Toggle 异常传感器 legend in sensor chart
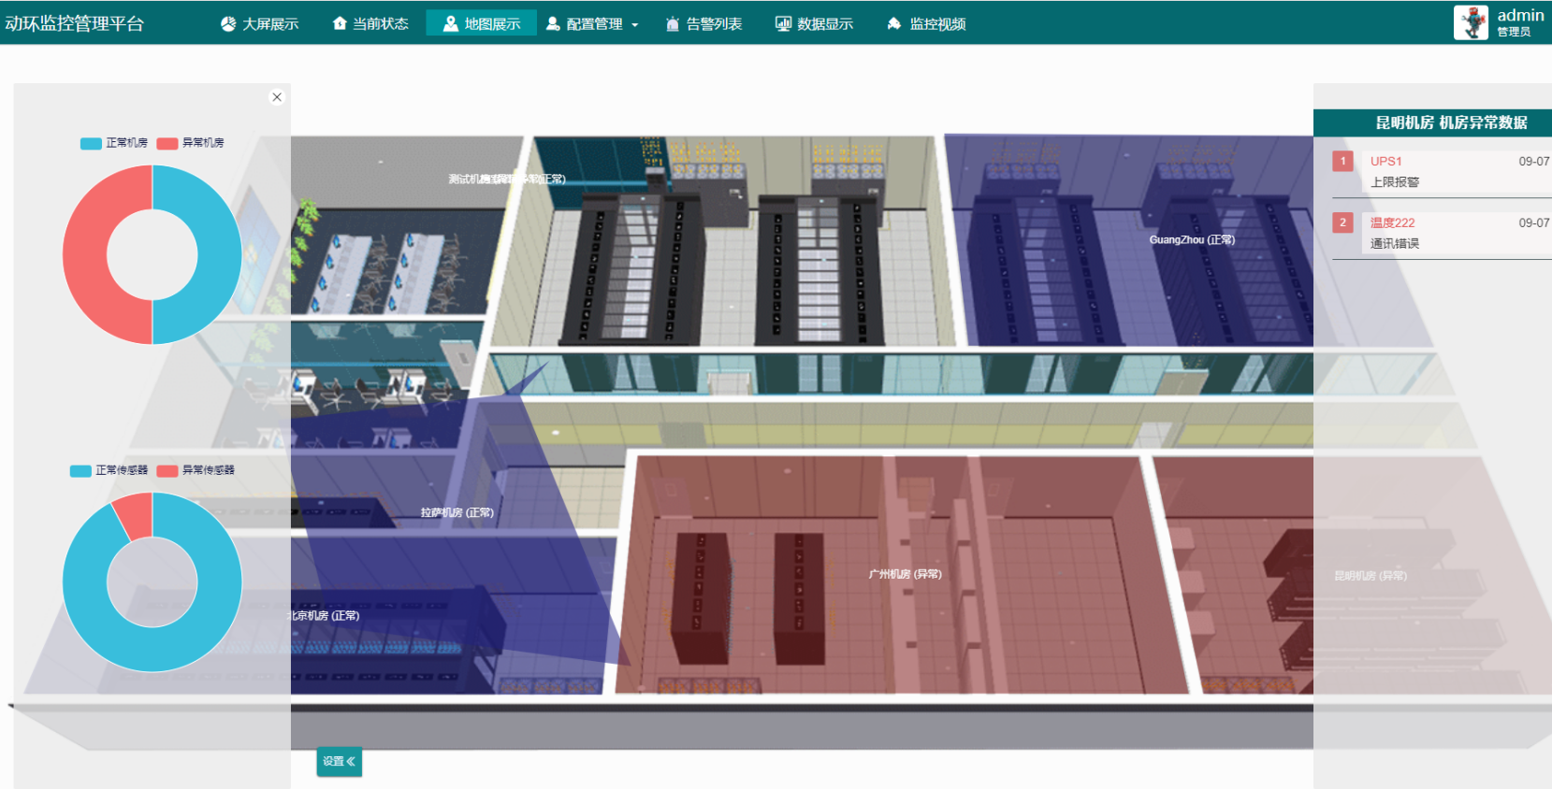Screen dimensions: 1552x789 (196, 470)
